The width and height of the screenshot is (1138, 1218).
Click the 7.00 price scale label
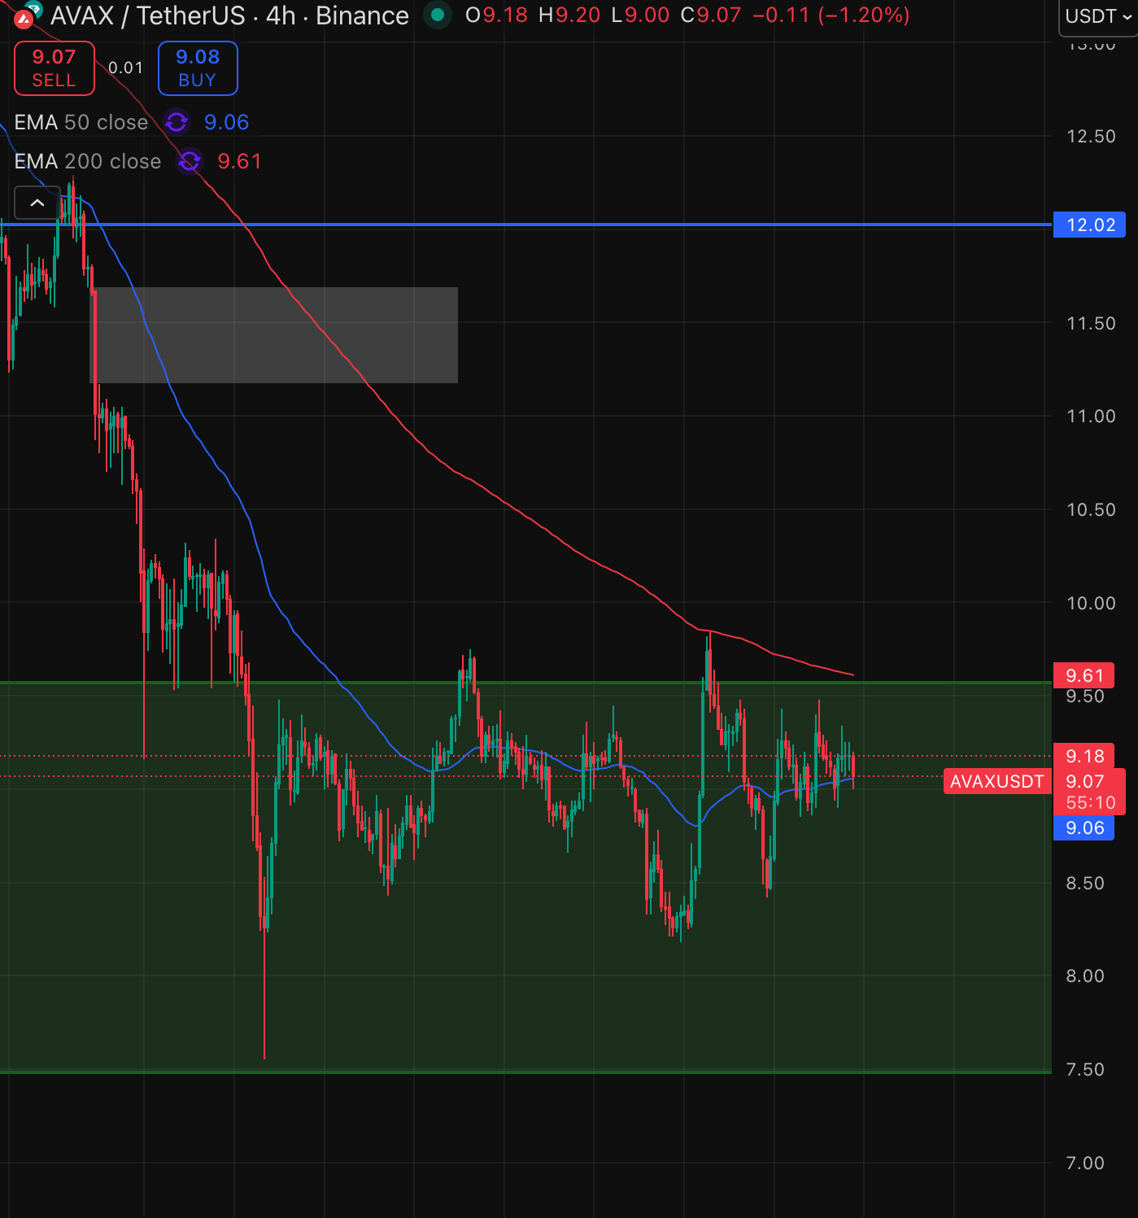click(x=1085, y=1163)
